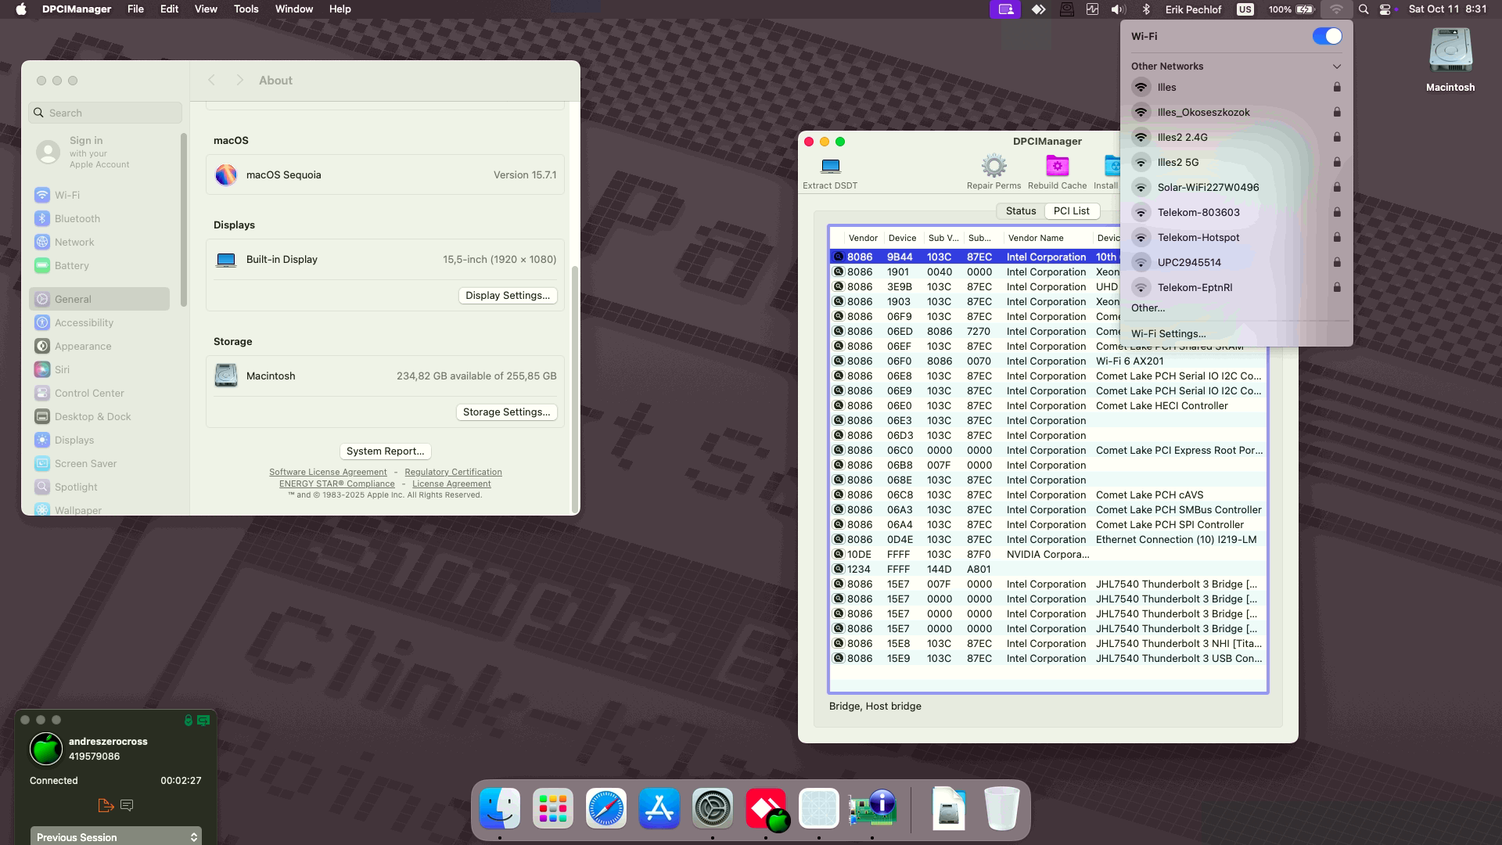Screen dimensions: 1502x845
Task: Turn off the Wi-Fi switch
Action: click(x=1327, y=37)
